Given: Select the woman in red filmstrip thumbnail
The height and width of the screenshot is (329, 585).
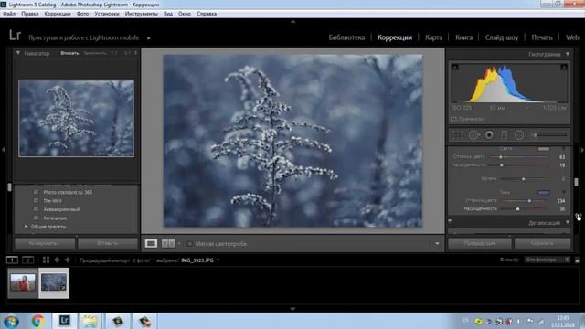Looking at the screenshot, I should click(x=23, y=282).
